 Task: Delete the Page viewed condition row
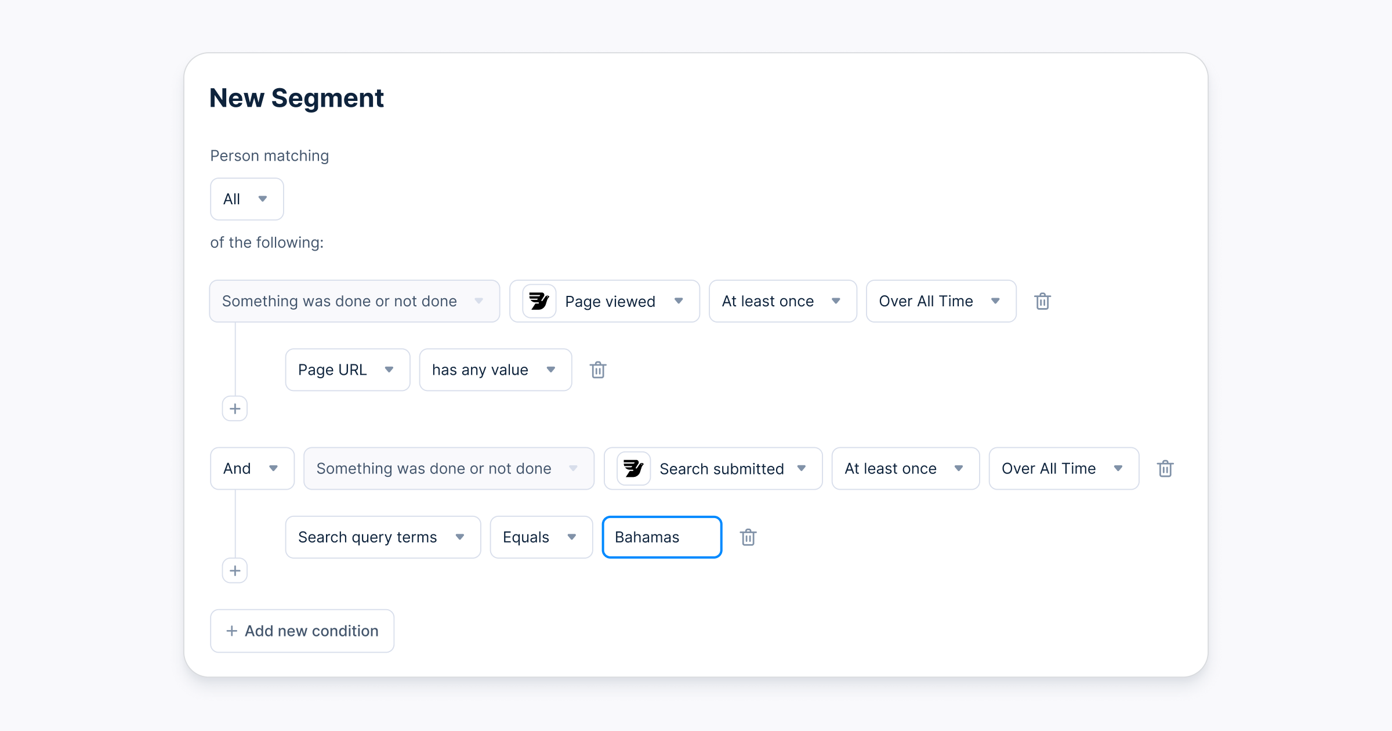click(x=1042, y=301)
